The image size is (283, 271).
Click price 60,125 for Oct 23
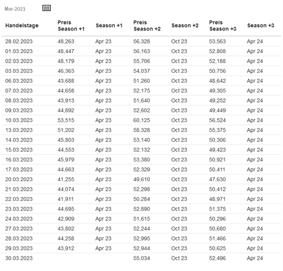[x=142, y=120]
